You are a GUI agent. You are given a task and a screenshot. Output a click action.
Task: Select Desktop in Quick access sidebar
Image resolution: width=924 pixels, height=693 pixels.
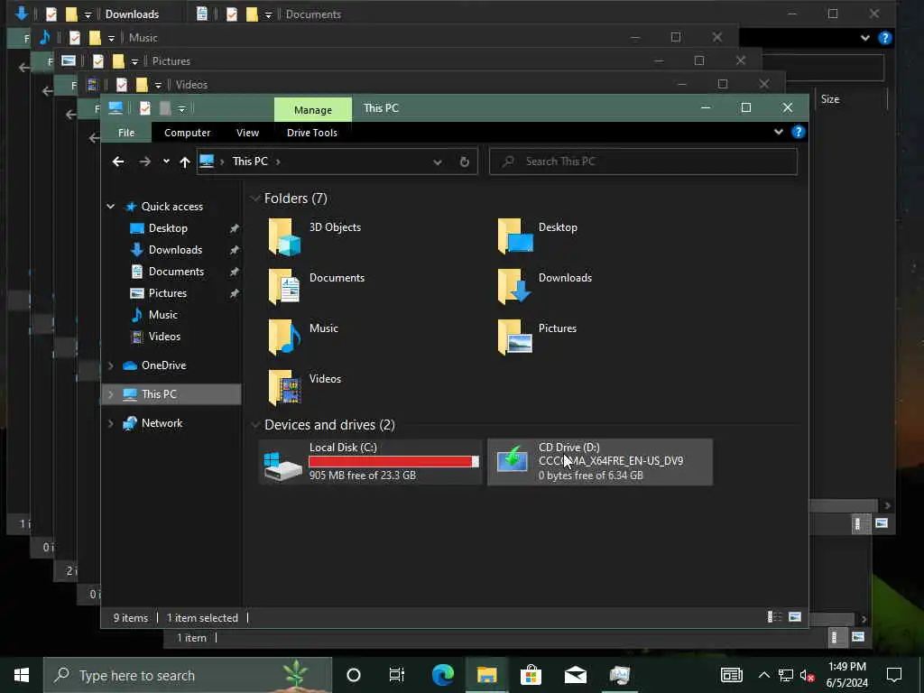(168, 228)
